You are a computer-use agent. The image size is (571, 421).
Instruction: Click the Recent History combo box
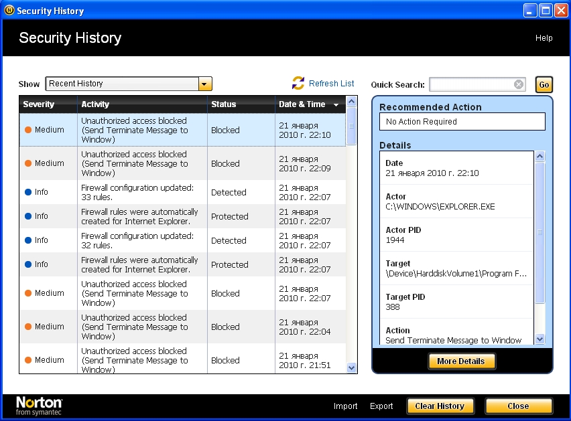coord(129,84)
